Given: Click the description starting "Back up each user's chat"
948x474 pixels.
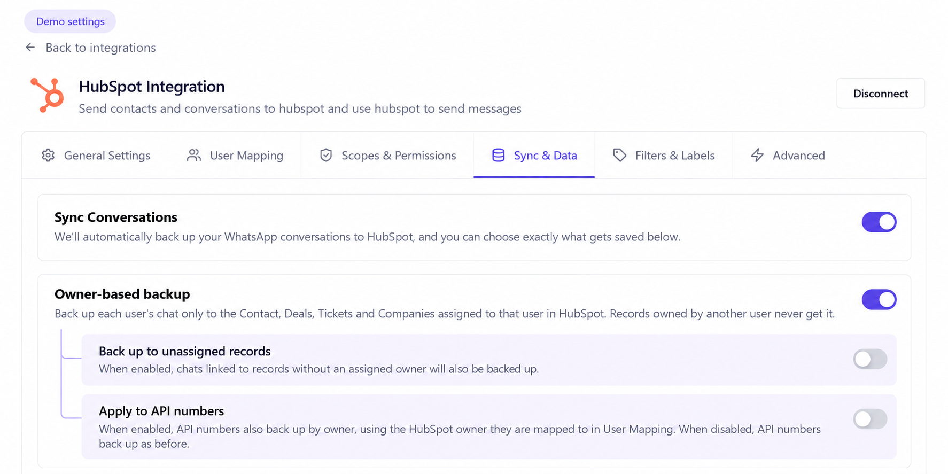Looking at the screenshot, I should (x=445, y=314).
